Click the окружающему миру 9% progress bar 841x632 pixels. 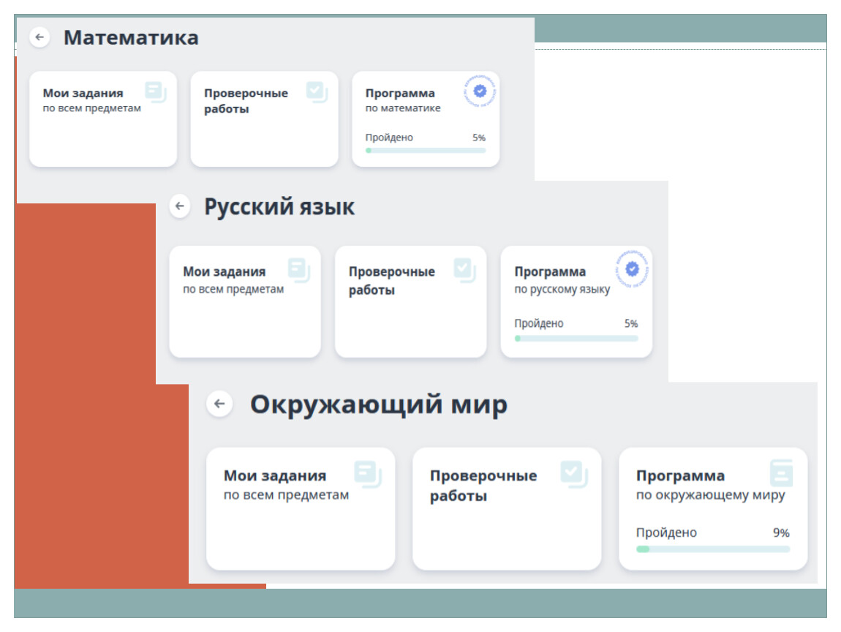712,549
